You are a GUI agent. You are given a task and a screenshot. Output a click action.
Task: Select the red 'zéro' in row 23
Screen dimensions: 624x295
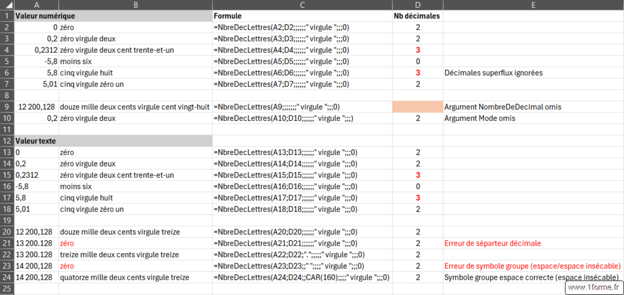(136, 266)
